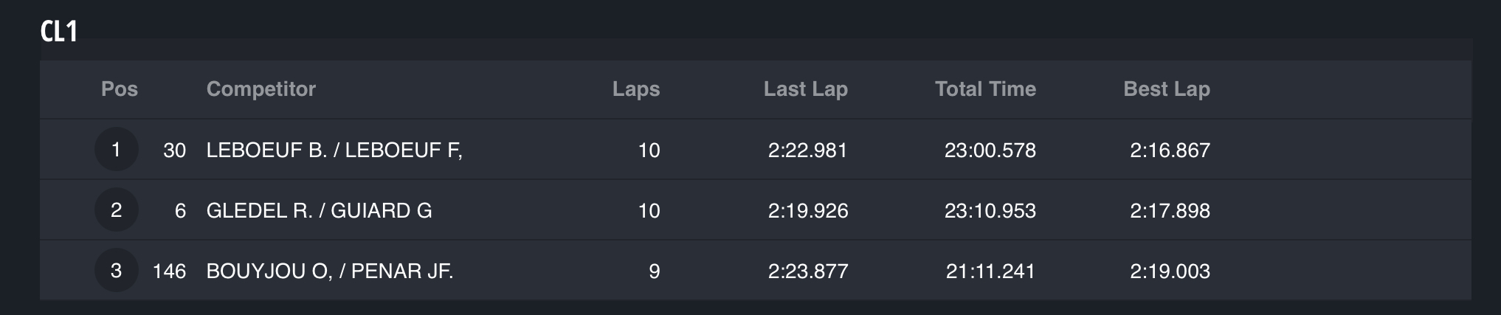Sort by the Competitor column header
The height and width of the screenshot is (315, 1501).
[261, 89]
